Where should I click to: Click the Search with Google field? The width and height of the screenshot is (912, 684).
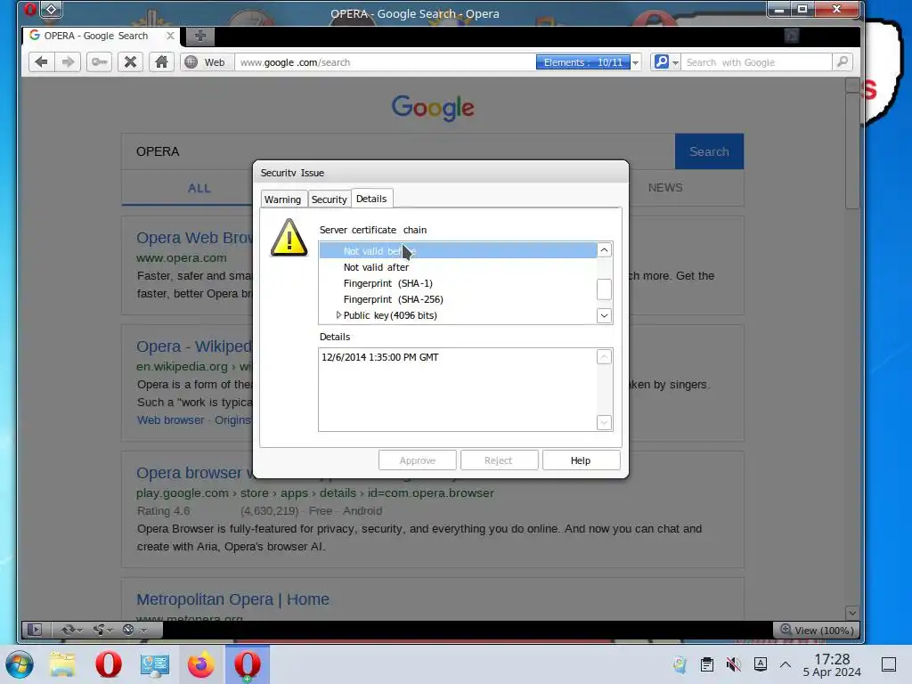(757, 62)
